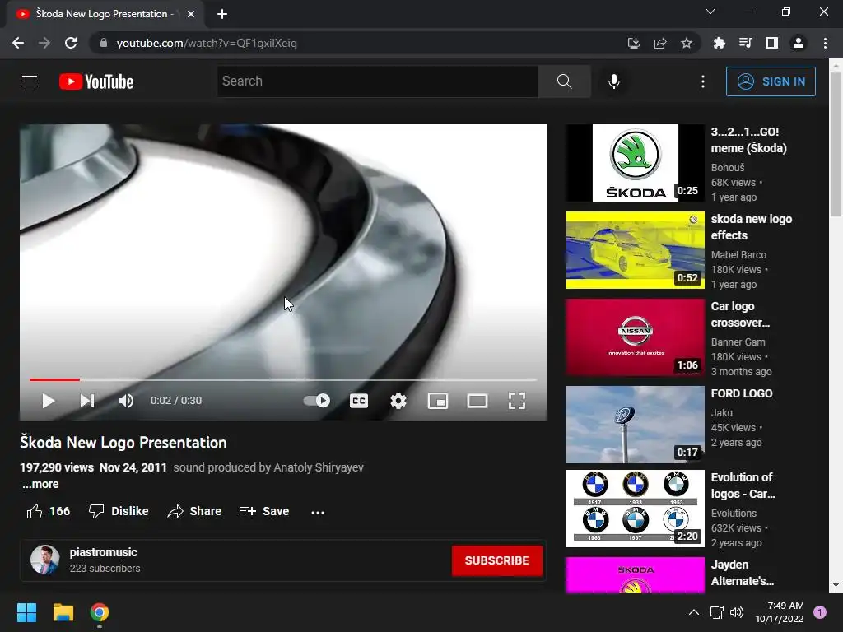843x632 pixels.
Task: Play the video
Action: 49,401
